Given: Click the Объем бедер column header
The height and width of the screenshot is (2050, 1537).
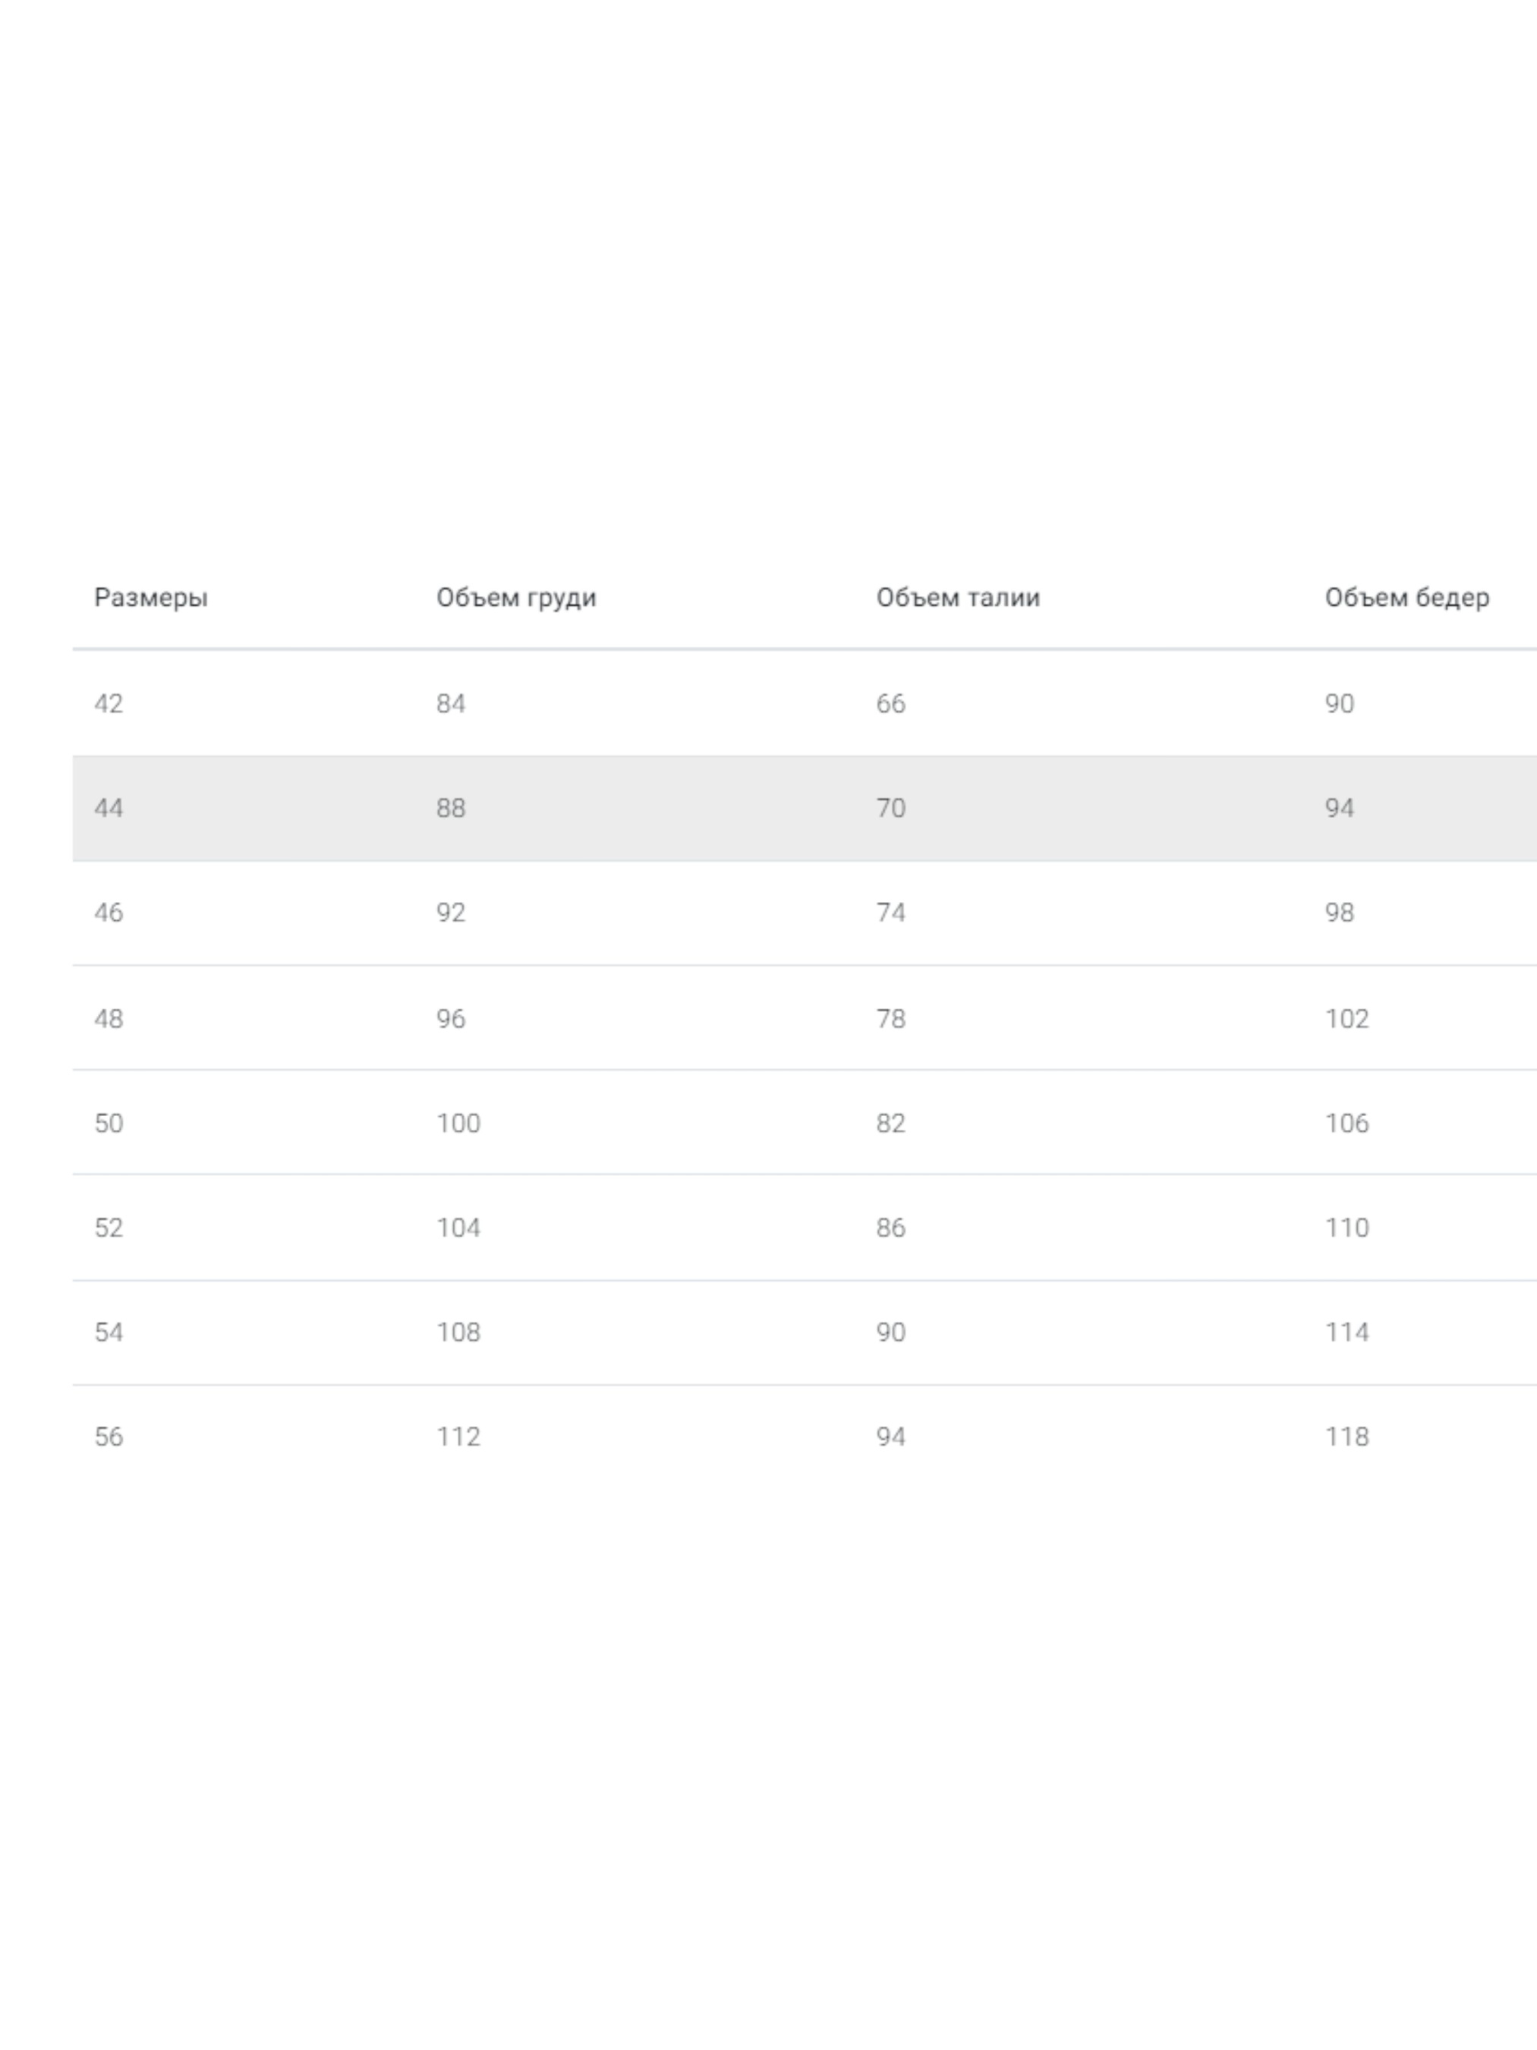Looking at the screenshot, I should tap(1406, 598).
